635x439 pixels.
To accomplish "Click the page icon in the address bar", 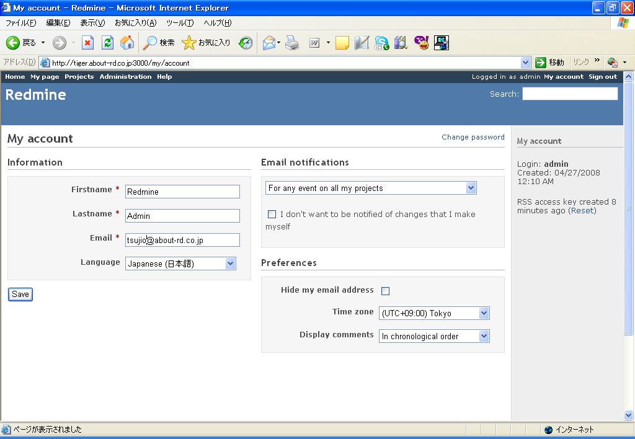I will (x=45, y=63).
